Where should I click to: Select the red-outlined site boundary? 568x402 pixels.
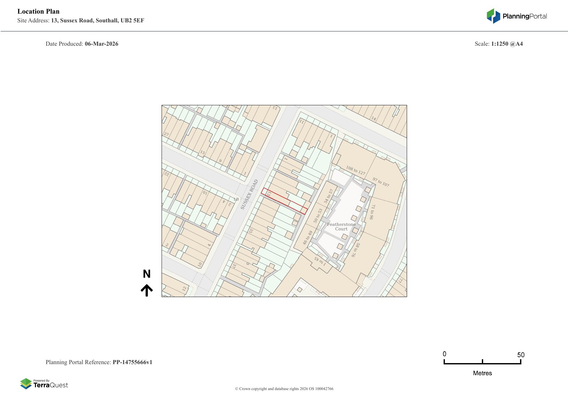[284, 201]
